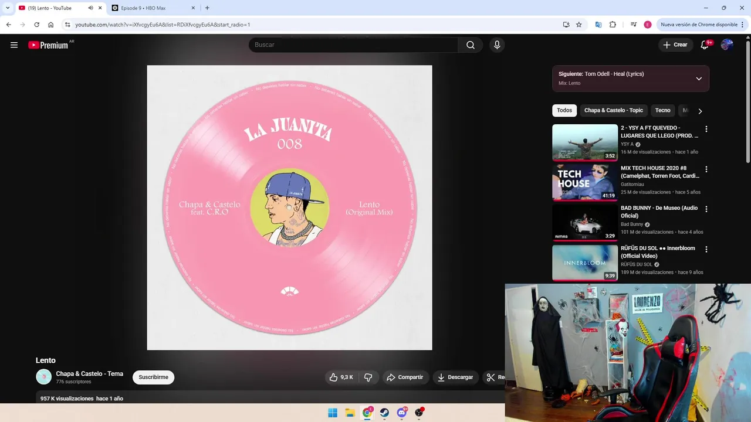Open Discord from taskbar
This screenshot has height=422, width=751.
402,413
